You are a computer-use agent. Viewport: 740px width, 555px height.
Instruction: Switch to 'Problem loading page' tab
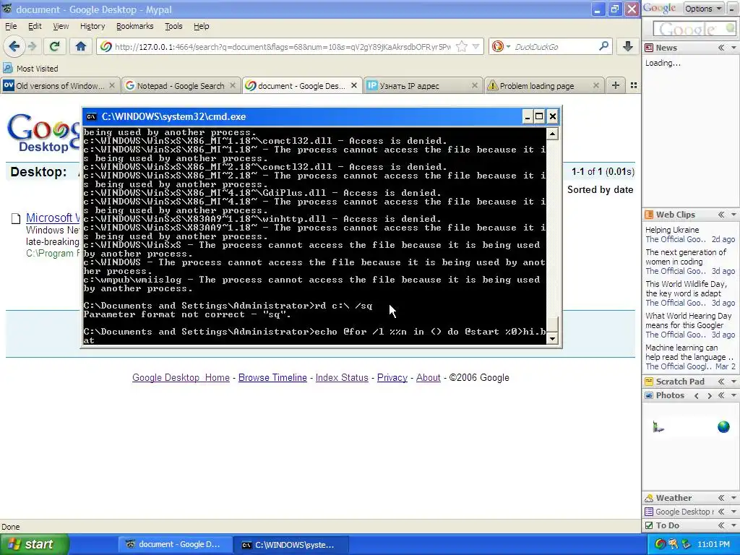click(543, 85)
